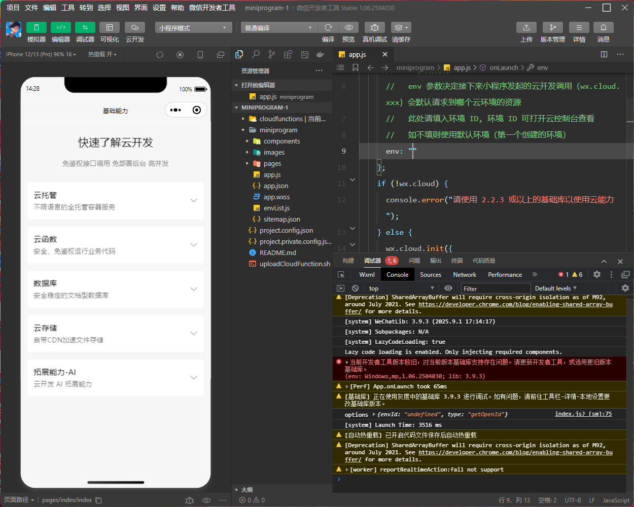Switch to the 问题 panel tab
The width and height of the screenshot is (634, 507).
tap(414, 261)
